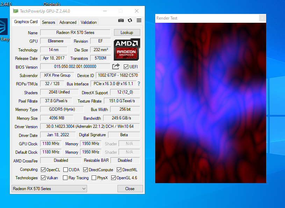Toggle the UEFI checkbox
The width and height of the screenshot is (285, 208).
coord(126,67)
